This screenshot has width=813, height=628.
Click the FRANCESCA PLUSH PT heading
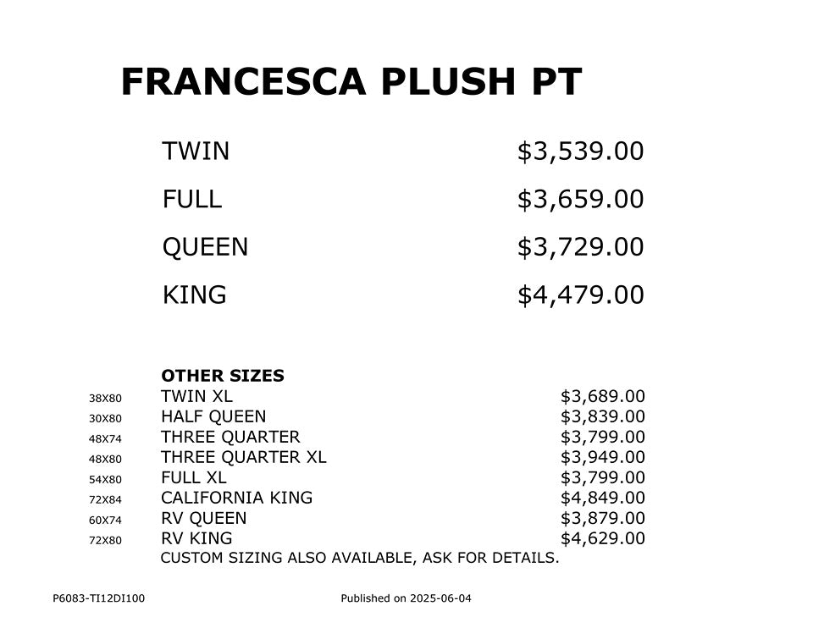point(351,82)
